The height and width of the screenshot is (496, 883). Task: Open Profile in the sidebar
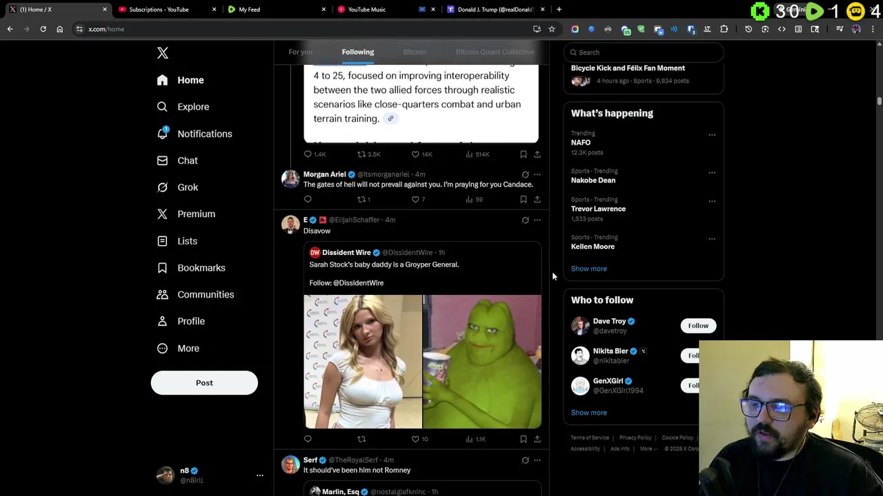[x=180, y=321]
